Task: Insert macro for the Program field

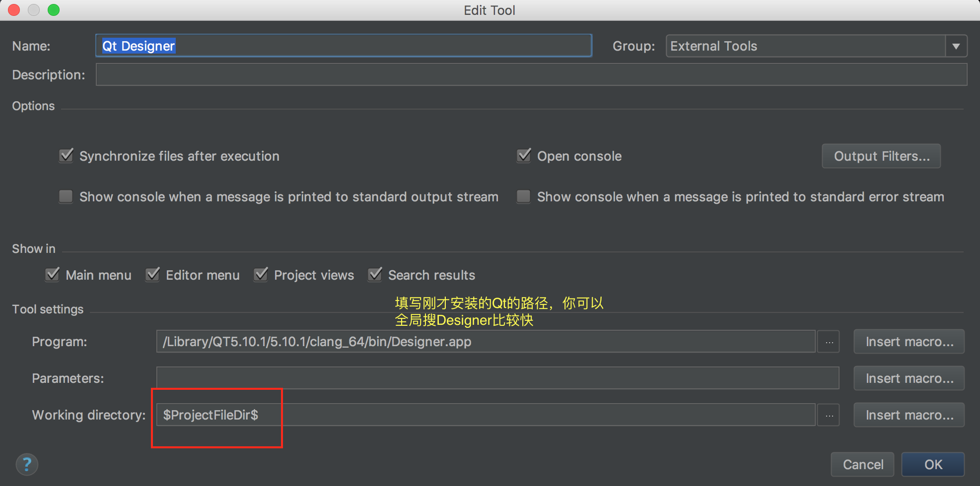Action: coord(909,342)
